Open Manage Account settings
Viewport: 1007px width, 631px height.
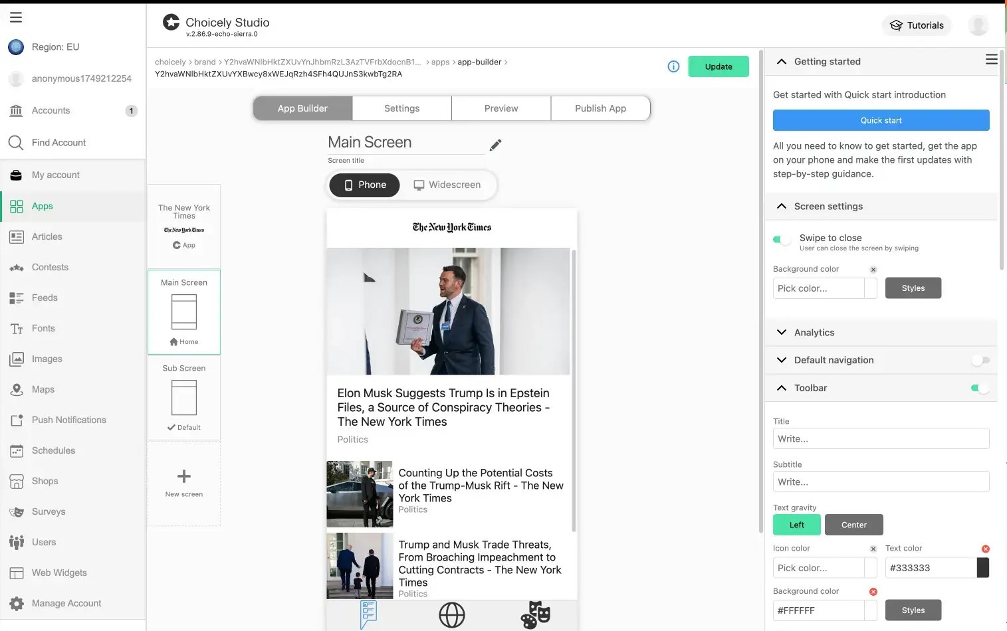click(x=72, y=603)
